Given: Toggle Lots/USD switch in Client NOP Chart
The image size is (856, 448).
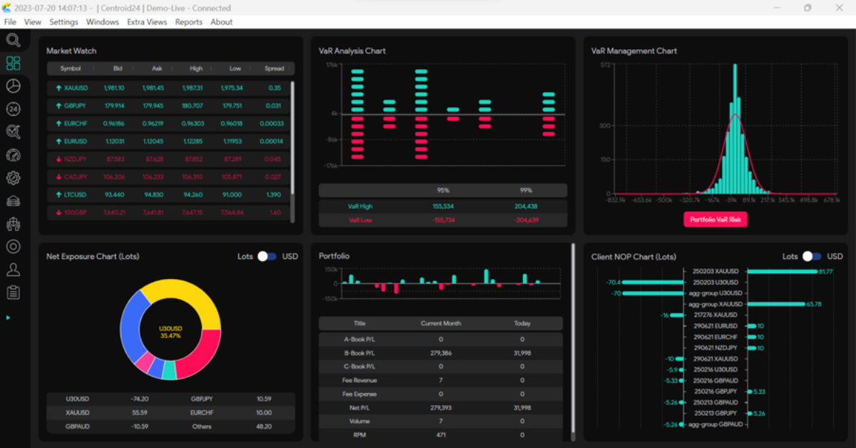Looking at the screenshot, I should (812, 256).
